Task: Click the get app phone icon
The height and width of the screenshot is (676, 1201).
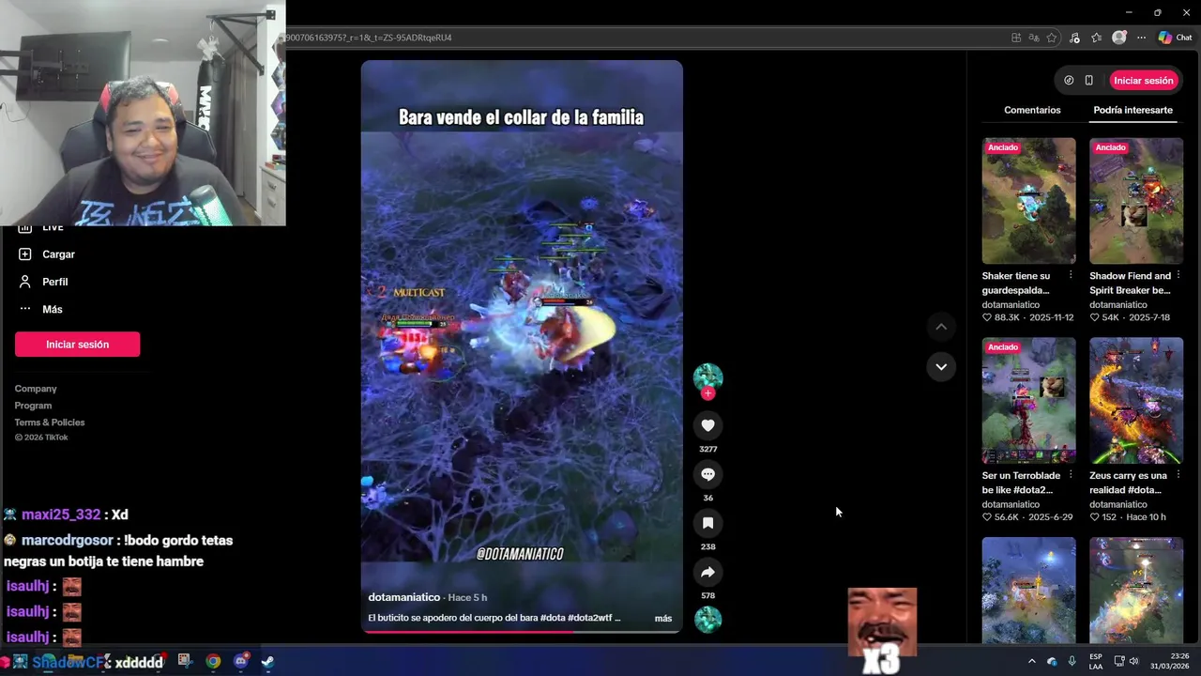Action: [1088, 81]
